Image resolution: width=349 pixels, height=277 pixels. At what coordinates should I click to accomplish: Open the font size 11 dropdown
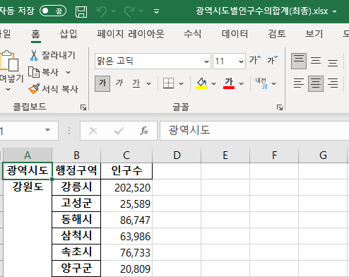(241, 61)
